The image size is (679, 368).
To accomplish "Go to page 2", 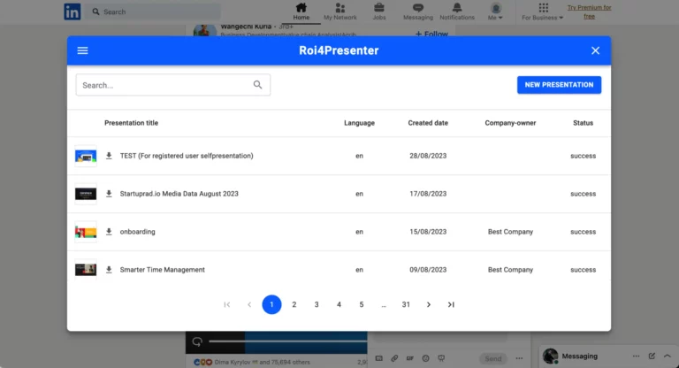I will point(294,304).
